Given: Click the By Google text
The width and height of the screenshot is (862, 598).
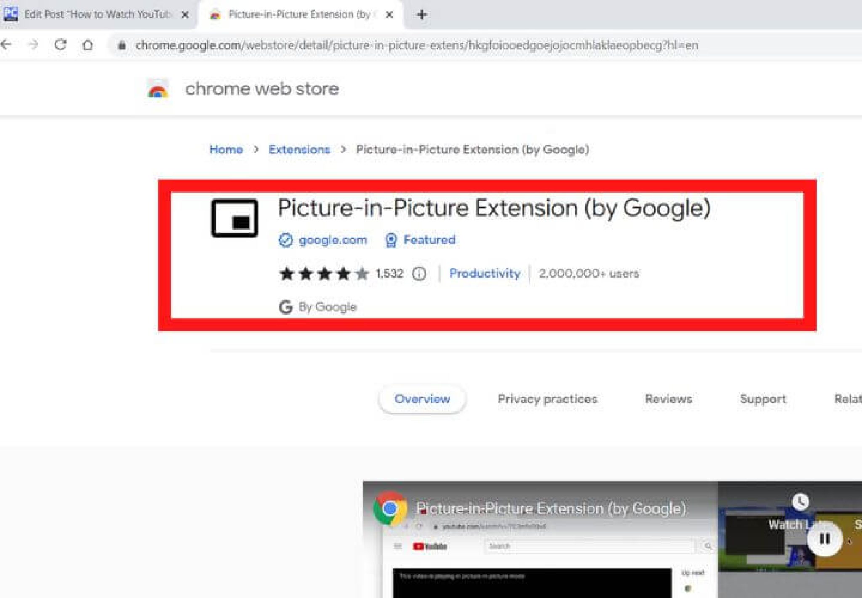Looking at the screenshot, I should [x=327, y=307].
